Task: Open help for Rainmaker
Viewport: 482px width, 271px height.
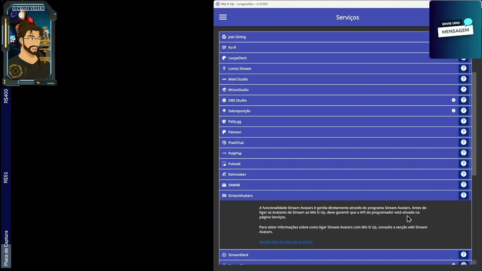Action: coord(464,174)
